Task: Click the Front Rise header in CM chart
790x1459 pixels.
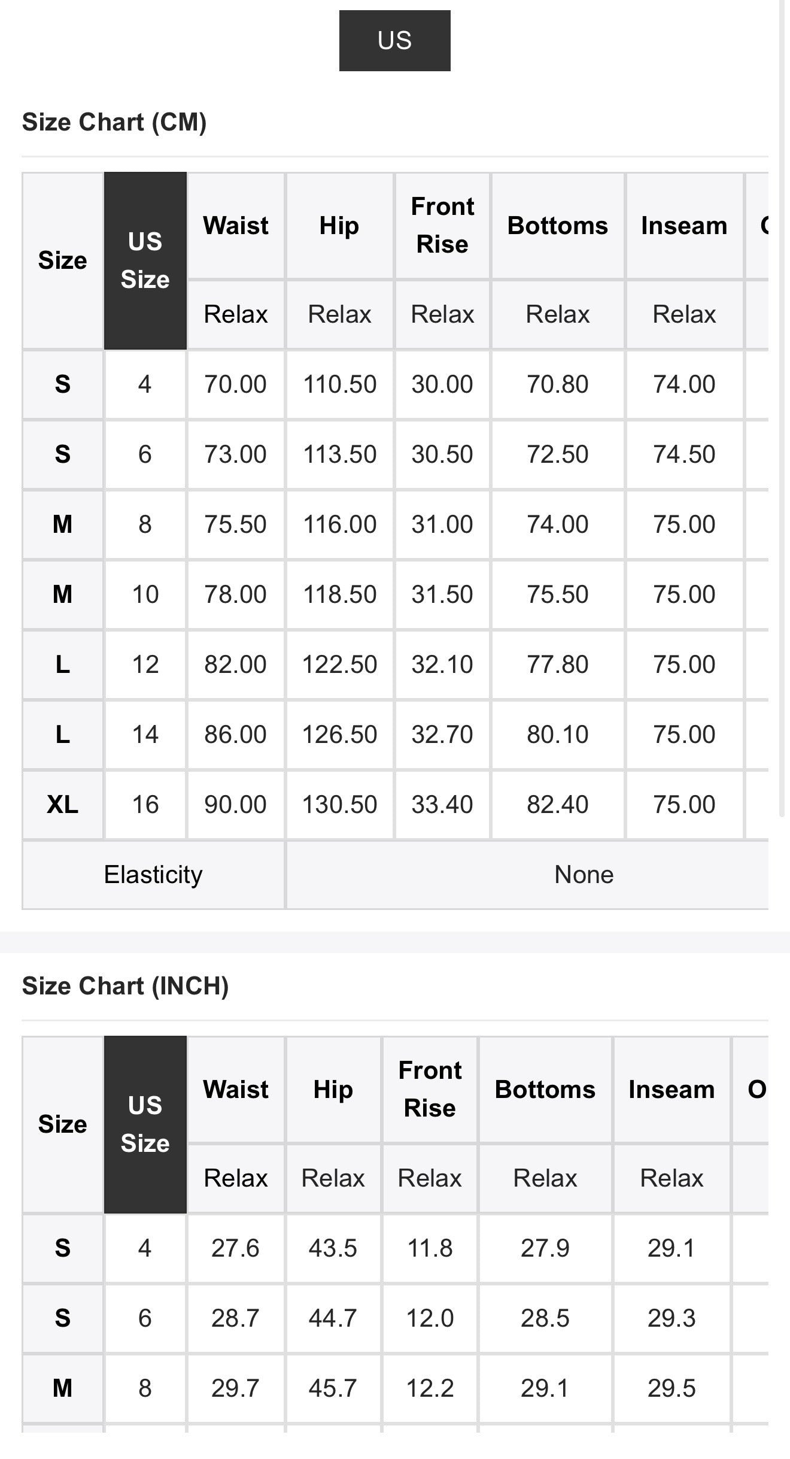Action: coord(442,226)
